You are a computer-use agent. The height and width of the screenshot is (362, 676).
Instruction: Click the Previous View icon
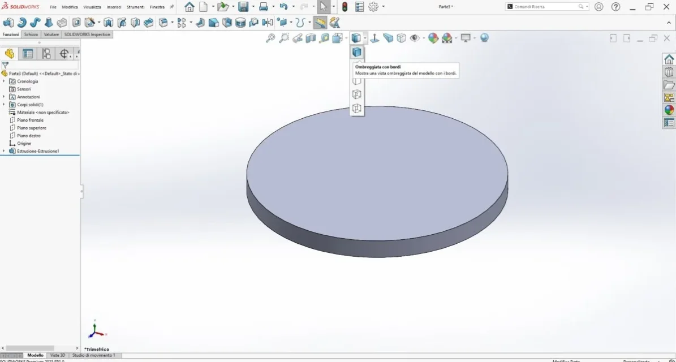pyautogui.click(x=297, y=38)
